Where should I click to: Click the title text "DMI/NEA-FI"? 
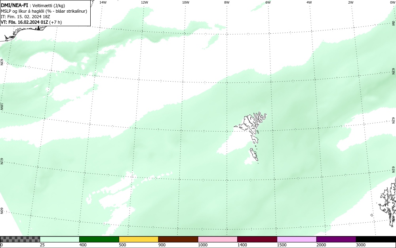(x=14, y=6)
